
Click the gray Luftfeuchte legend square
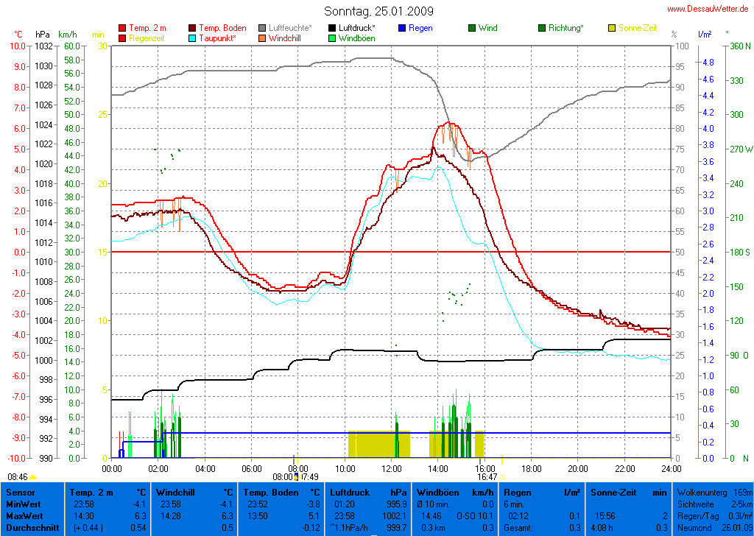pyautogui.click(x=263, y=28)
